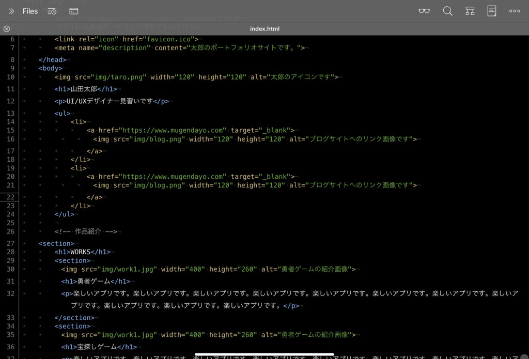Open file properties document icon
The height and width of the screenshot is (359, 529).
tap(492, 11)
